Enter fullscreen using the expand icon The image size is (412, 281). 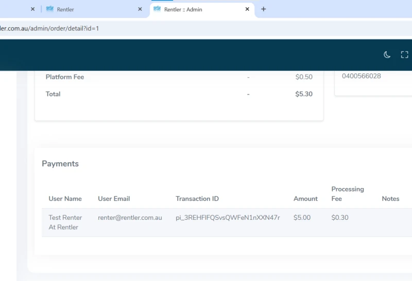point(404,55)
